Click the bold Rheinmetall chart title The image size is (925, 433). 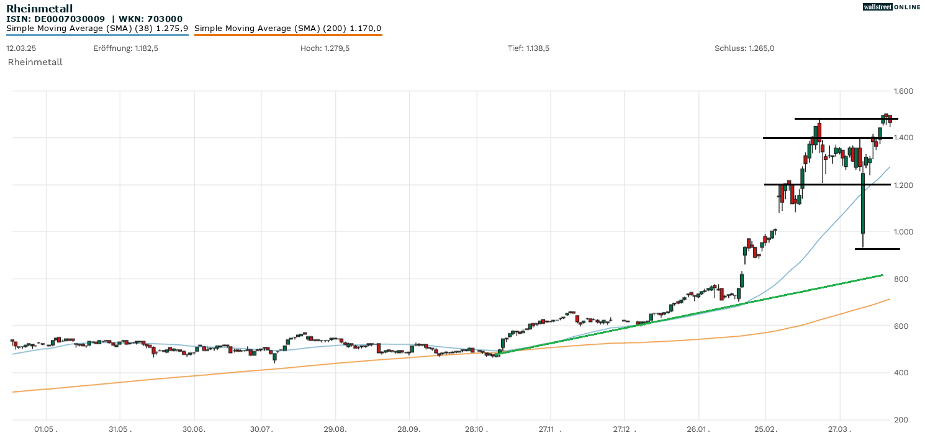[39, 8]
